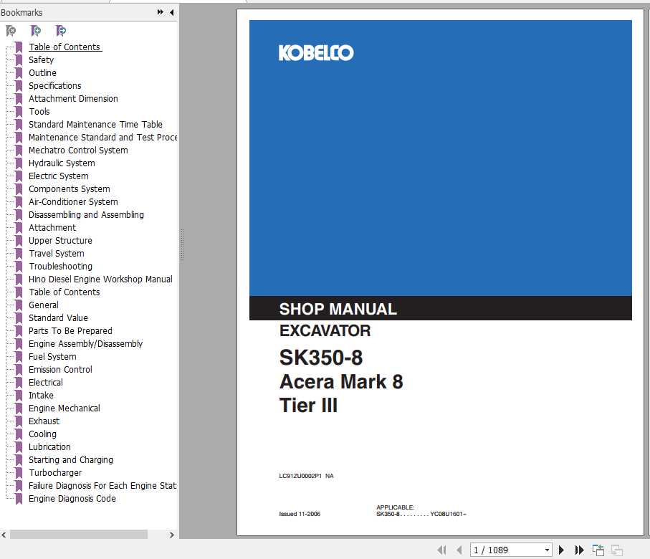
Task: Open the General bookmark
Action: [x=44, y=305]
